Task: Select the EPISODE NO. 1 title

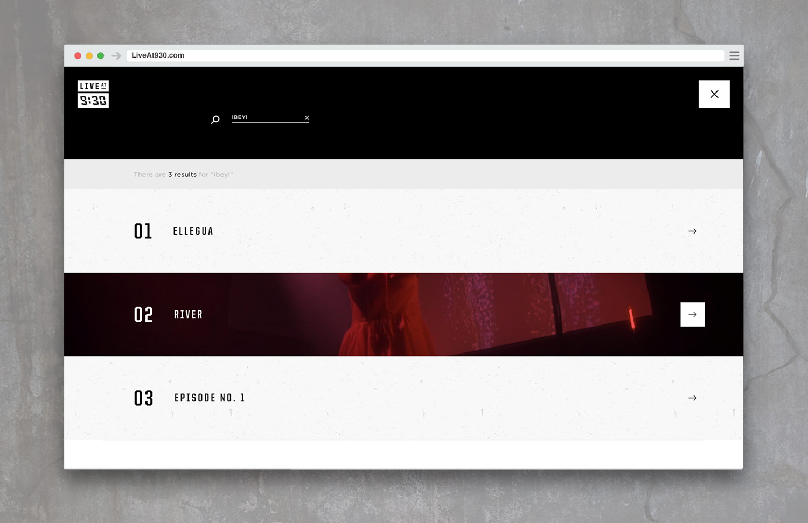Action: (210, 398)
